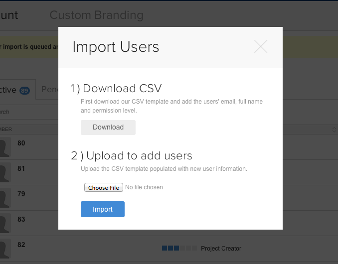Close the Import Users dialog with the X
The image size is (338, 264).
tap(261, 46)
